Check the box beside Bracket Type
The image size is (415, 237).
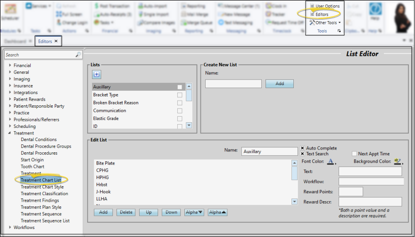(x=179, y=95)
